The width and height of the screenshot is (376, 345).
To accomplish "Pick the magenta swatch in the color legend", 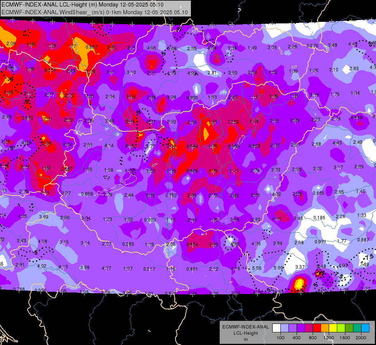I will (x=309, y=328).
